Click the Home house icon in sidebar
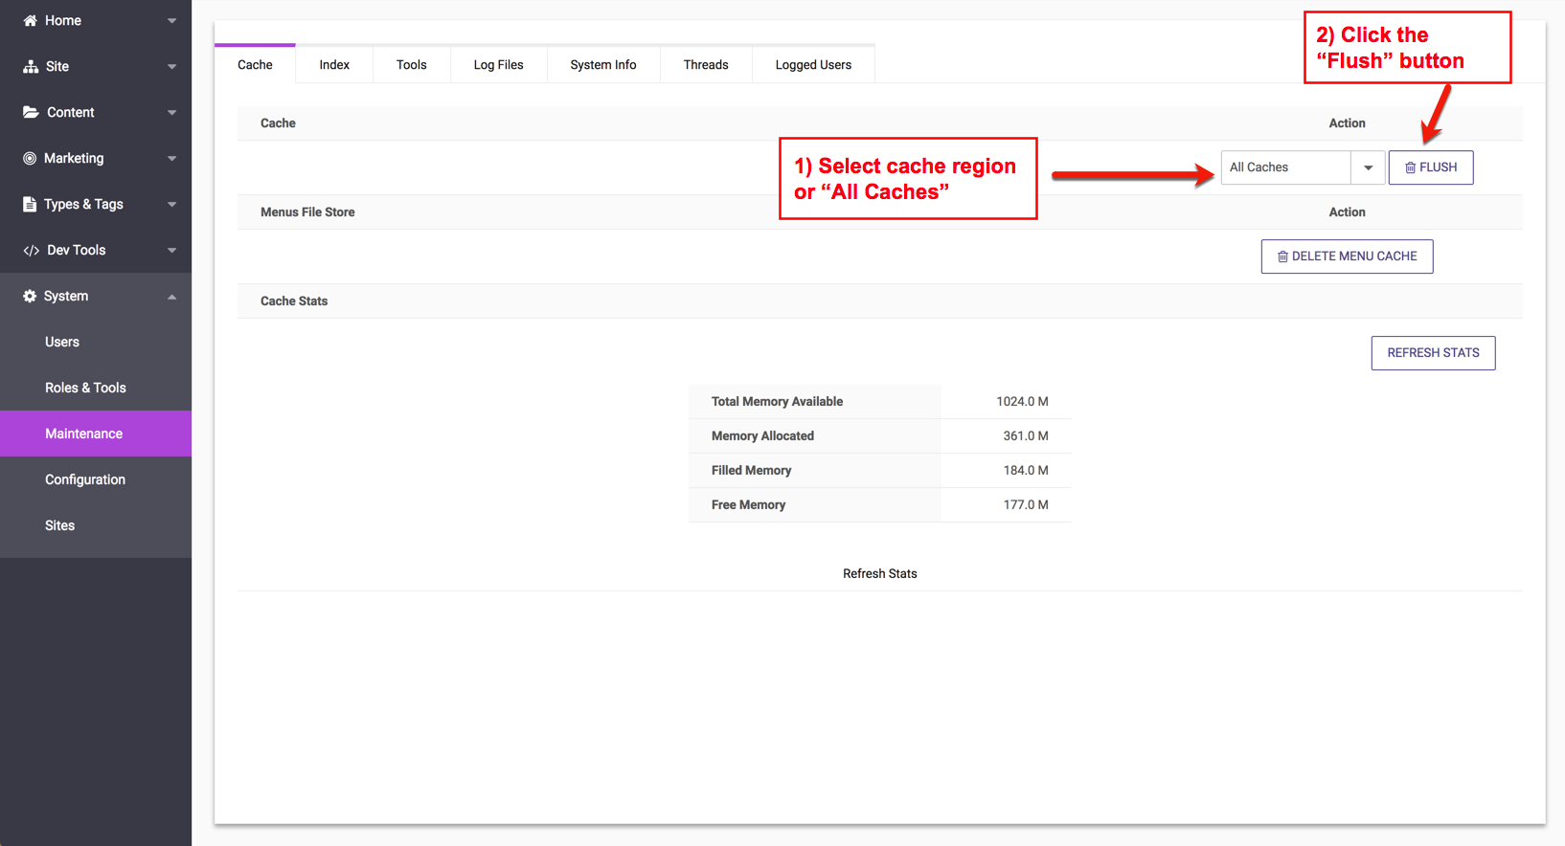 tap(30, 20)
